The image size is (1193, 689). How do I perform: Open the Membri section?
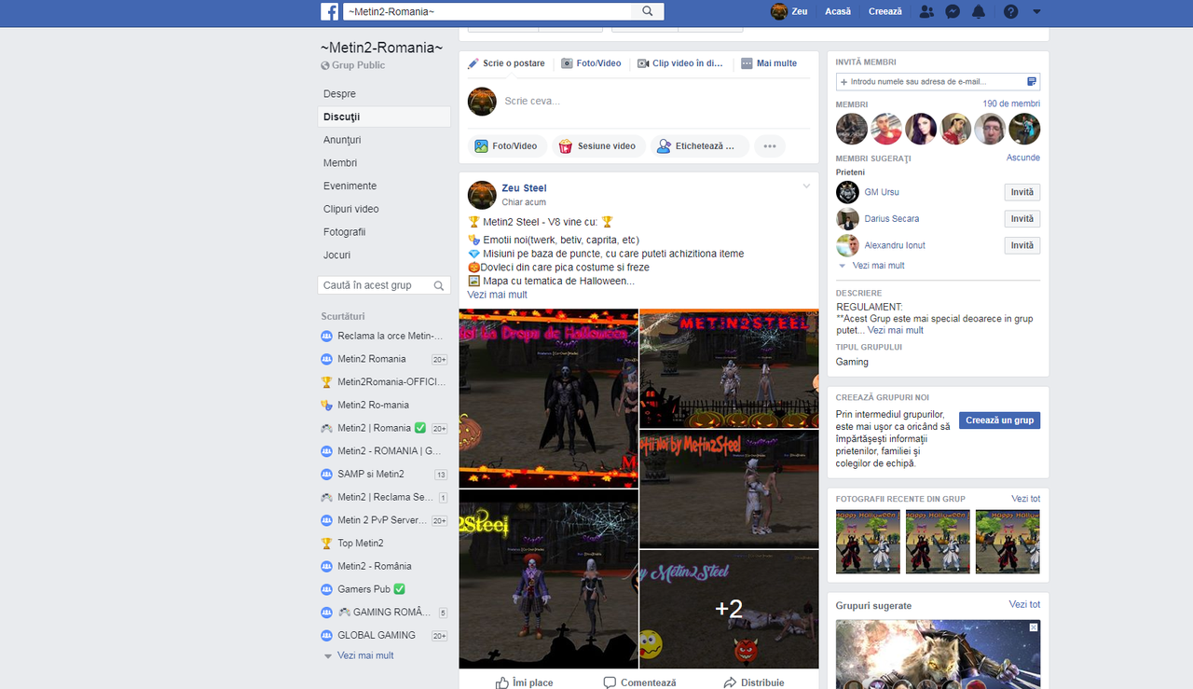coord(341,162)
